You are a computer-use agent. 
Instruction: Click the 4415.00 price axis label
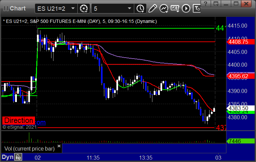(x=237, y=26)
